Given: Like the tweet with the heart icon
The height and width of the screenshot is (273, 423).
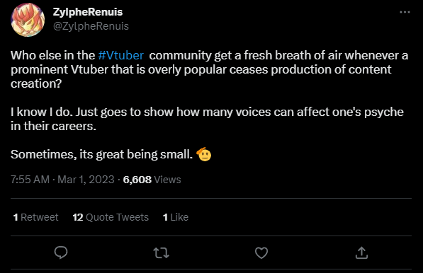Looking at the screenshot, I should tap(261, 252).
